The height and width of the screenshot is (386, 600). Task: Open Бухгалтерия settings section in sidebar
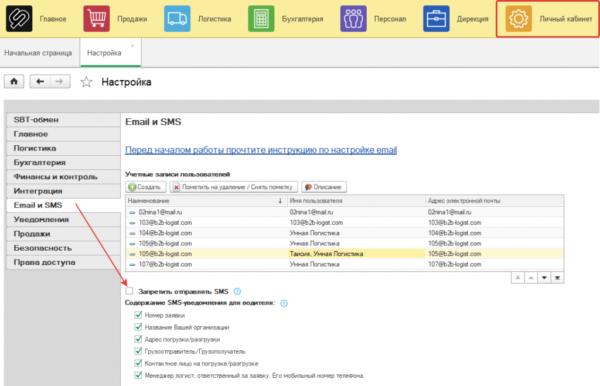coord(63,163)
